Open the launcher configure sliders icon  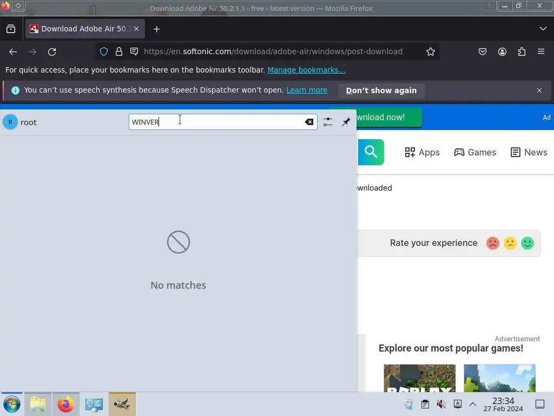(x=328, y=122)
